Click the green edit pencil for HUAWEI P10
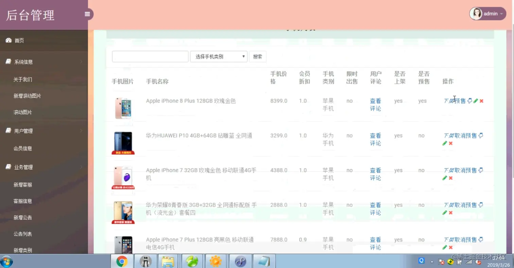 445,143
